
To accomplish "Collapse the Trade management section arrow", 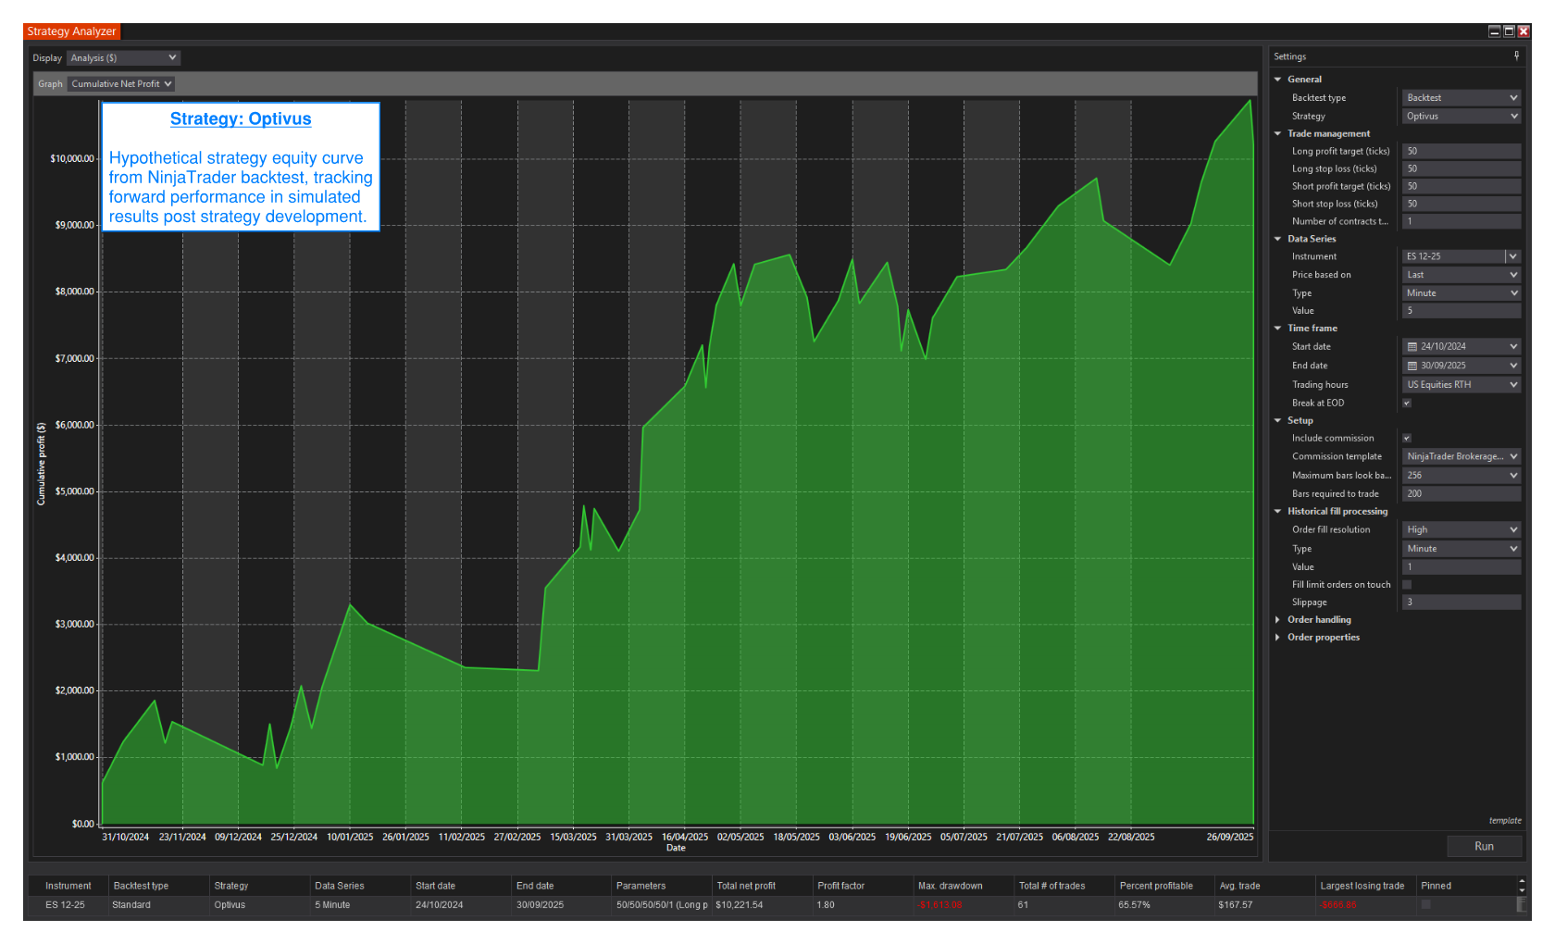I will [x=1278, y=134].
